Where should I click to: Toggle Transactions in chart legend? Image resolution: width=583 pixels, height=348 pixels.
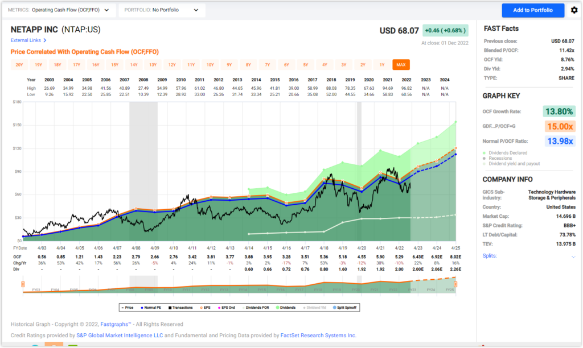pyautogui.click(x=180, y=308)
